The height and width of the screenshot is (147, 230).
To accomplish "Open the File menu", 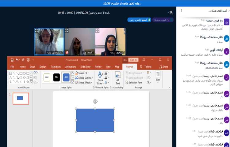I will [x=12, y=67].
